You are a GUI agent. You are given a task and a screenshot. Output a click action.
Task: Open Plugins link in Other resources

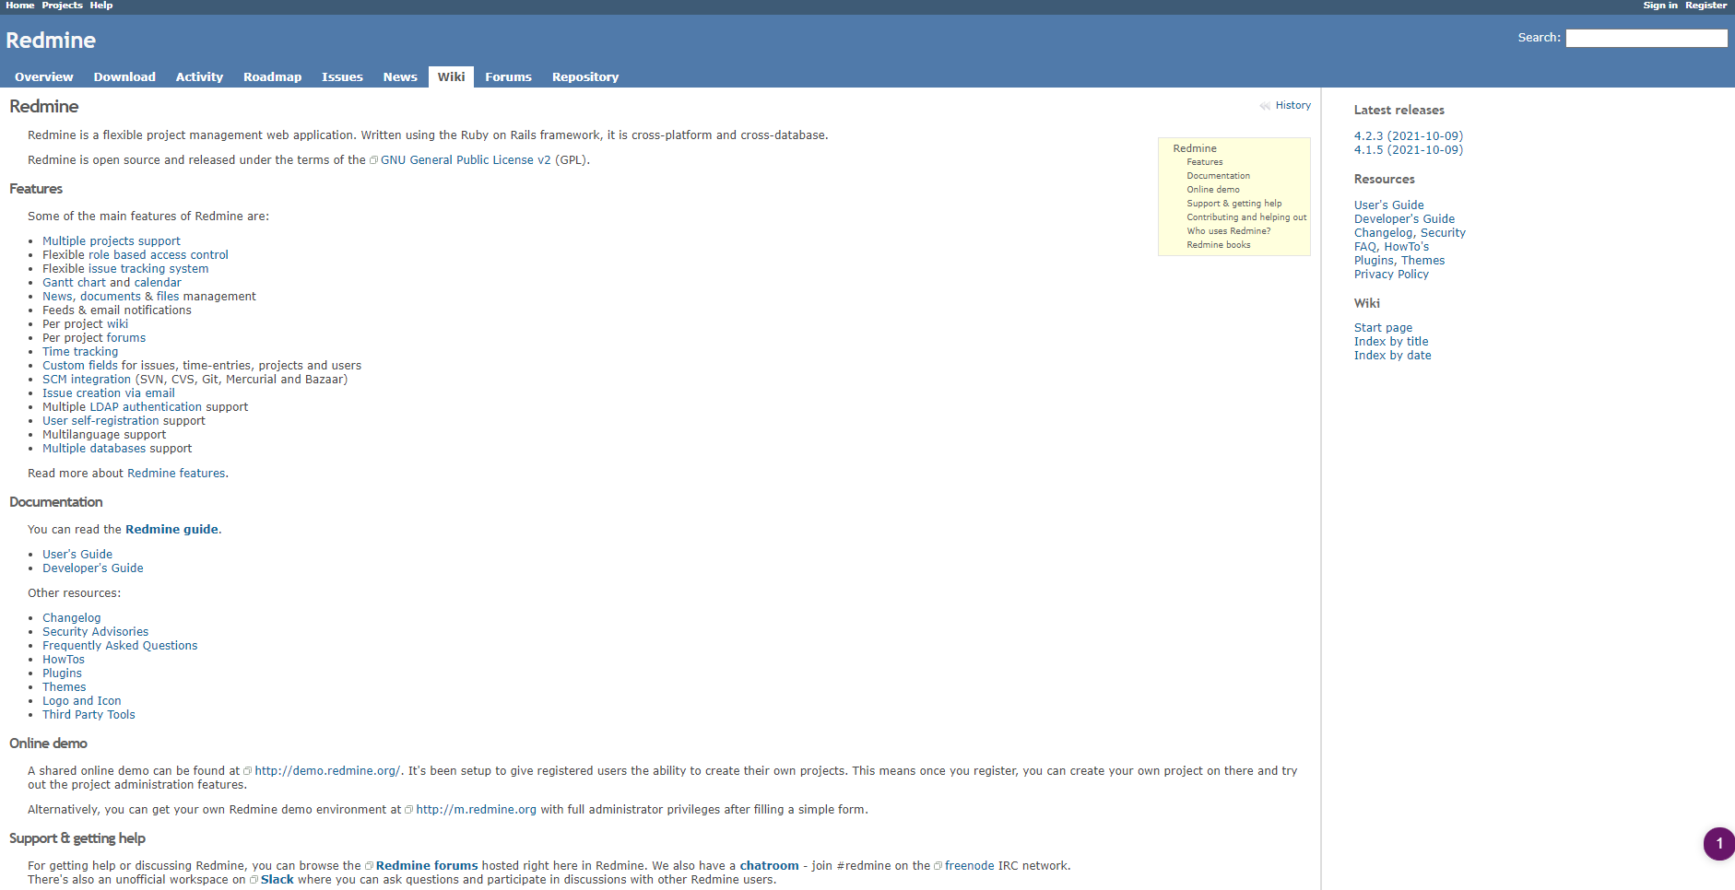click(x=62, y=673)
